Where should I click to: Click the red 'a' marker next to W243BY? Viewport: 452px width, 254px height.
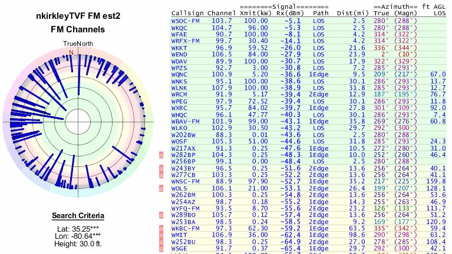tap(160, 168)
